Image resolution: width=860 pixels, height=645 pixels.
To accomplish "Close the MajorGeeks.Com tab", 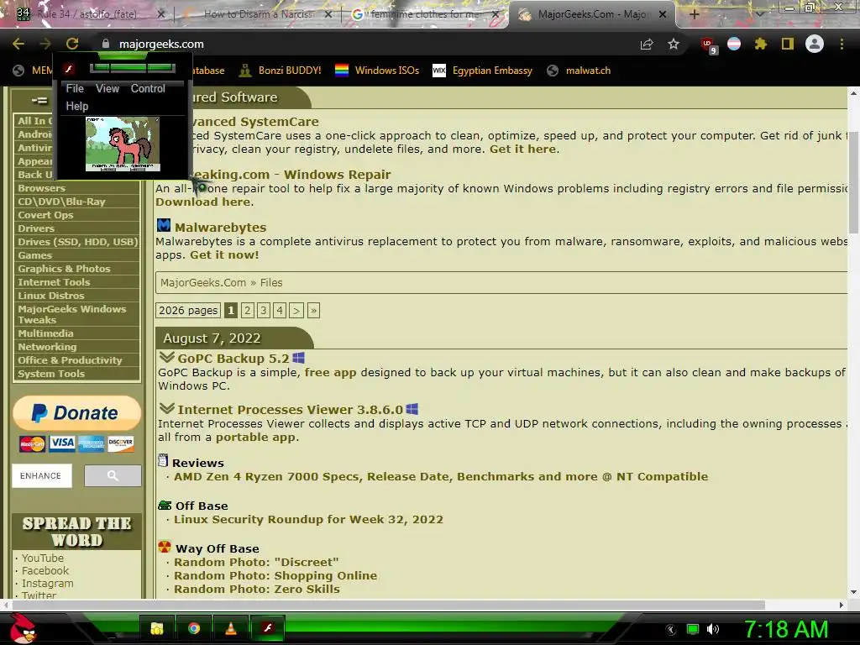I will click(x=663, y=15).
